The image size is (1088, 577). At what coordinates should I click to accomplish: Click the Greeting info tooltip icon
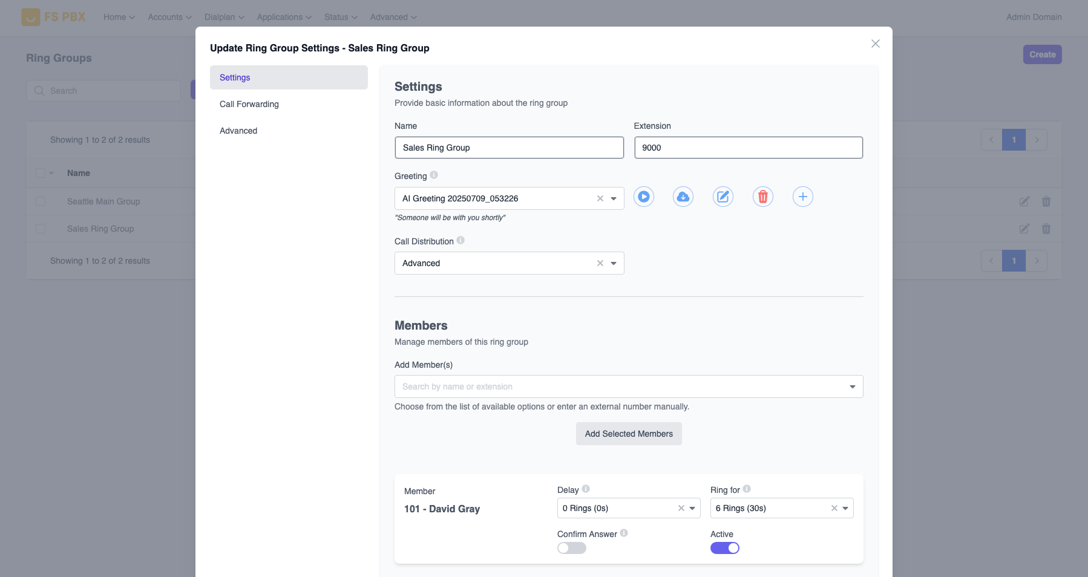(x=434, y=175)
